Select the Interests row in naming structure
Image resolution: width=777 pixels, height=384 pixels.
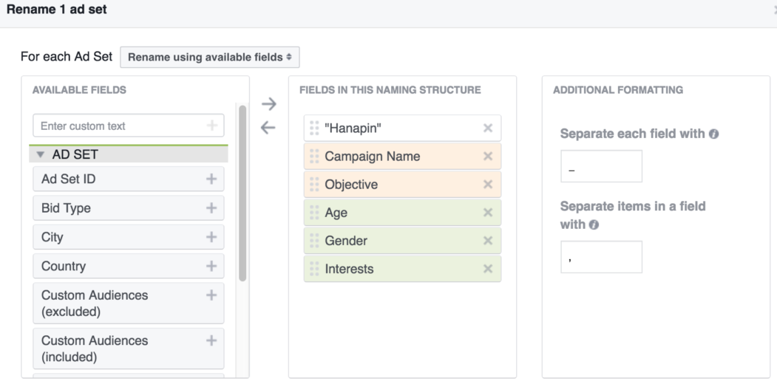[402, 269]
